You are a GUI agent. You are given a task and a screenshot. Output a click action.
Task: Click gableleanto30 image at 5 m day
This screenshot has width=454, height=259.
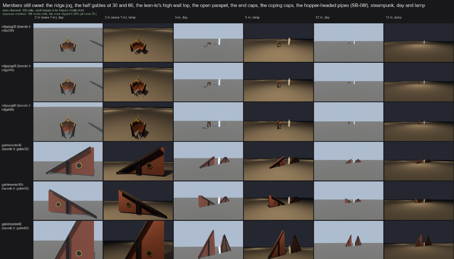pyautogui.click(x=208, y=161)
